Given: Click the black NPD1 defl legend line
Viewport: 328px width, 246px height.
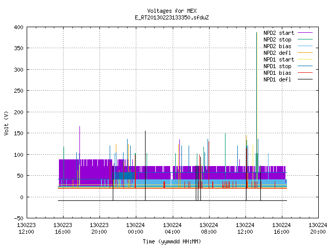Looking at the screenshot, I should 305,79.
